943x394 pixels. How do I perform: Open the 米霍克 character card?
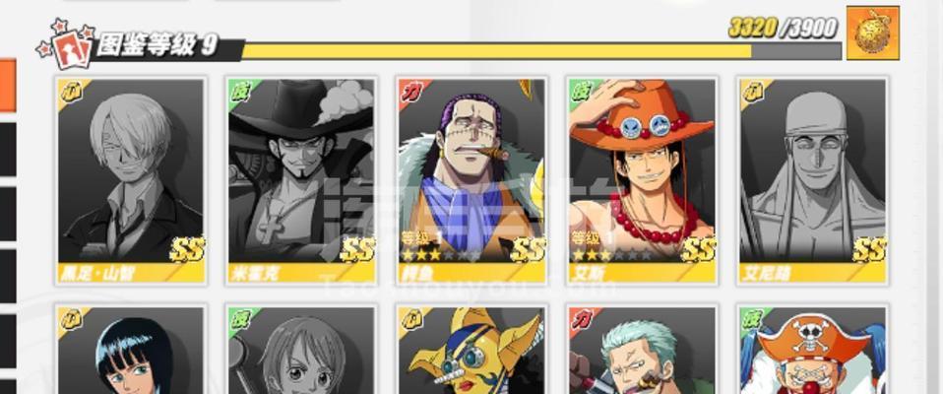301,180
